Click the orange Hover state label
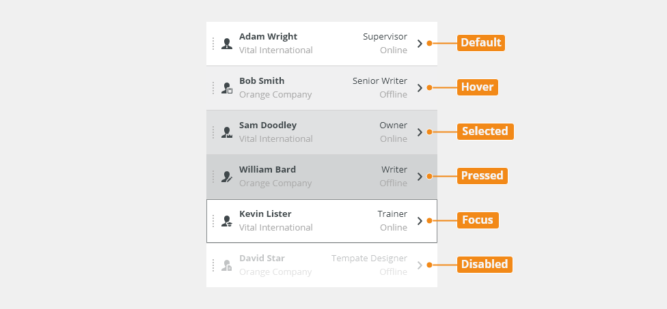The image size is (667, 309). click(477, 87)
